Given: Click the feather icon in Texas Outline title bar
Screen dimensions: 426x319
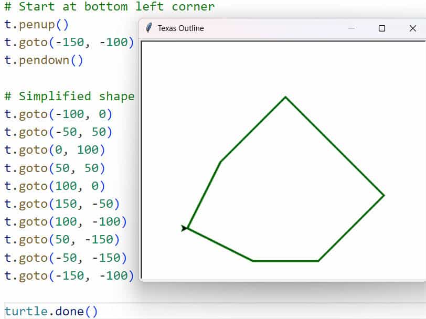Looking at the screenshot, I should point(149,28).
